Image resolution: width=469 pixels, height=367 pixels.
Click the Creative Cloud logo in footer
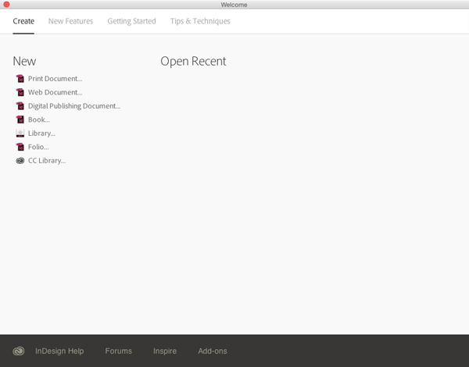19,351
